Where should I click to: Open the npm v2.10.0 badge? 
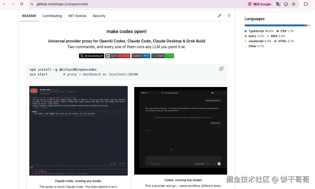[x=118, y=56]
